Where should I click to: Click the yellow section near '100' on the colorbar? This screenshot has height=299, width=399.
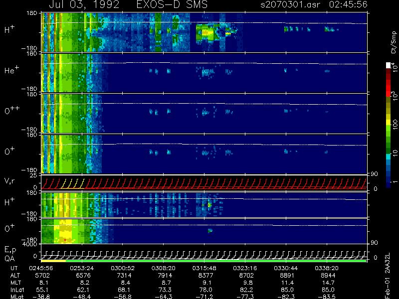389,123
